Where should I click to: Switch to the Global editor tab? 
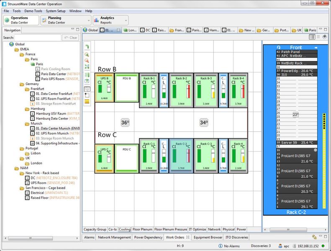click(90, 30)
